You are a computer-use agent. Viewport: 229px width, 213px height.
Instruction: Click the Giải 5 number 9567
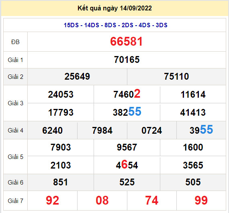[127, 147]
